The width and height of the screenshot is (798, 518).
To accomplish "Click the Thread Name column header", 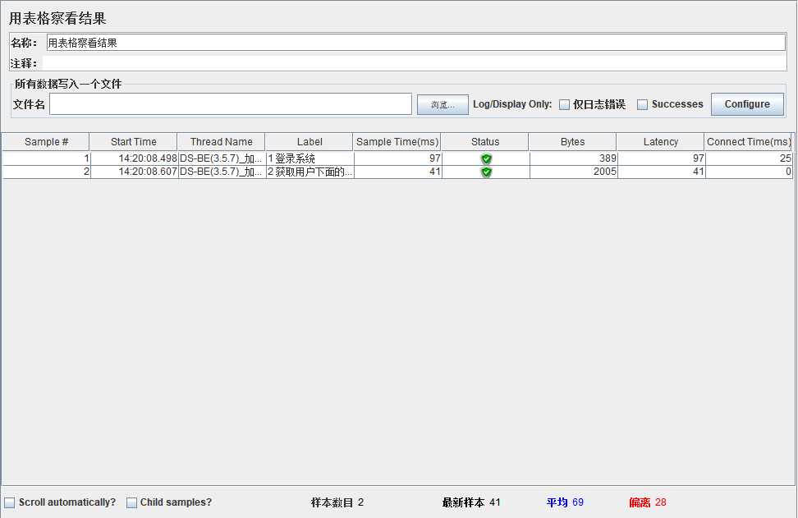I will 222,142.
